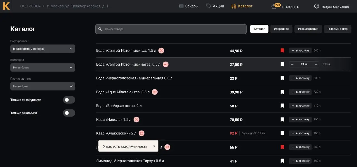The image size is (357, 167).
Task: Enable Только в наличии switch
Action: tap(69, 113)
